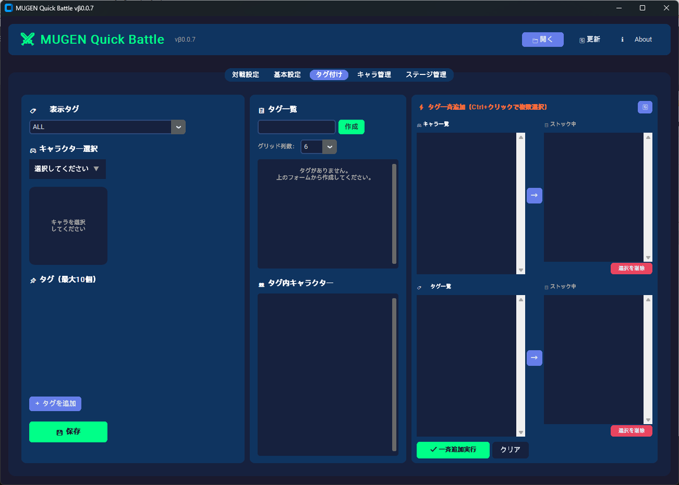
Task: Click 選択を削除 under character stock list
Action: (x=631, y=268)
